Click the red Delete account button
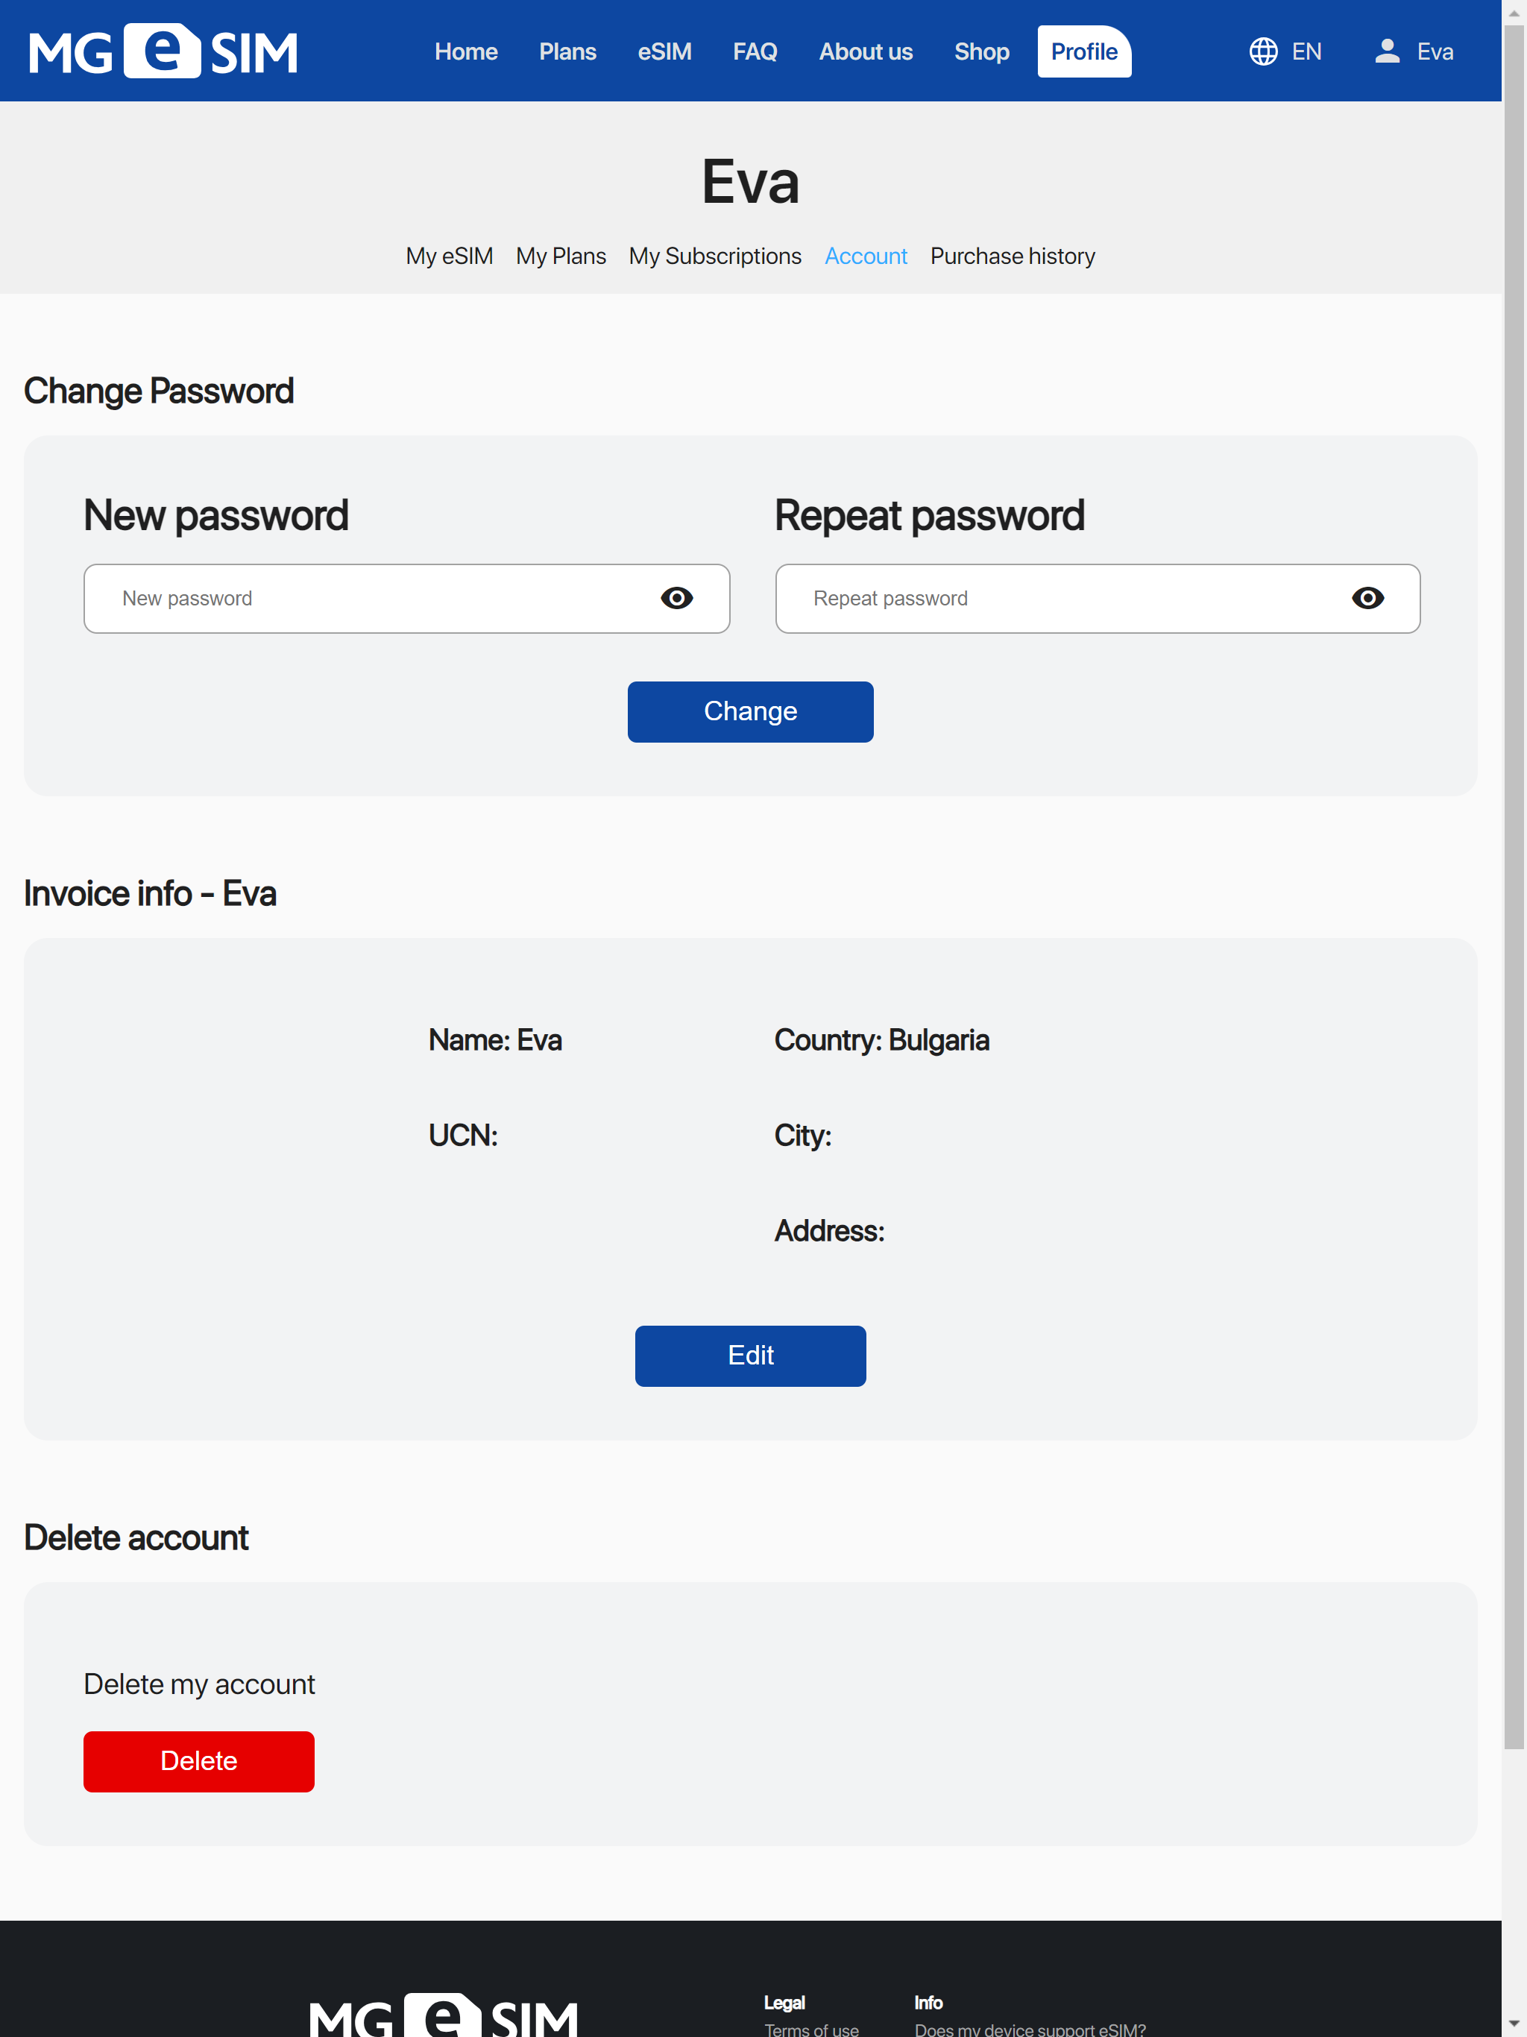The image size is (1527, 2037). click(x=199, y=1760)
